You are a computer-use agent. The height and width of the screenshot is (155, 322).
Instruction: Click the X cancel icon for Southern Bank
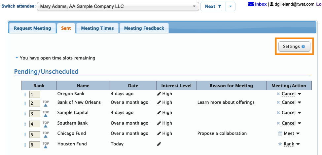click(x=278, y=123)
